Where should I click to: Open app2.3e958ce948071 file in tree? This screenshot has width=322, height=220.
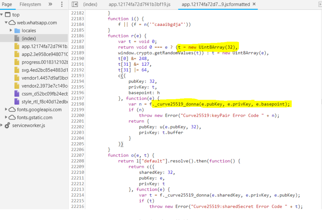click(44, 54)
